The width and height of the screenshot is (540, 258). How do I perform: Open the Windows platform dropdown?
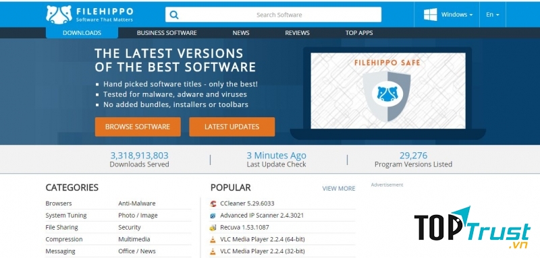[457, 15]
